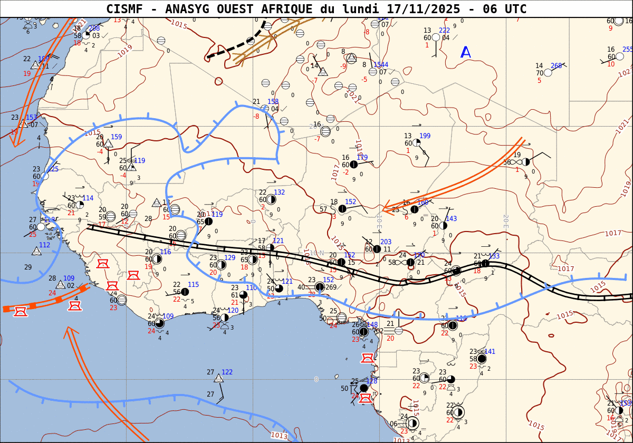Click the empty circle station beside blue 268
Viewport: 633px width, 443px height.
click(x=548, y=73)
